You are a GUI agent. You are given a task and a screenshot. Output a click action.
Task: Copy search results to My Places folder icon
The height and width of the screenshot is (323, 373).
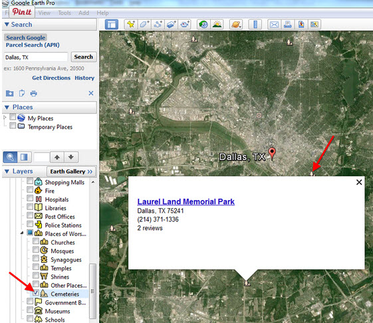[9, 93]
